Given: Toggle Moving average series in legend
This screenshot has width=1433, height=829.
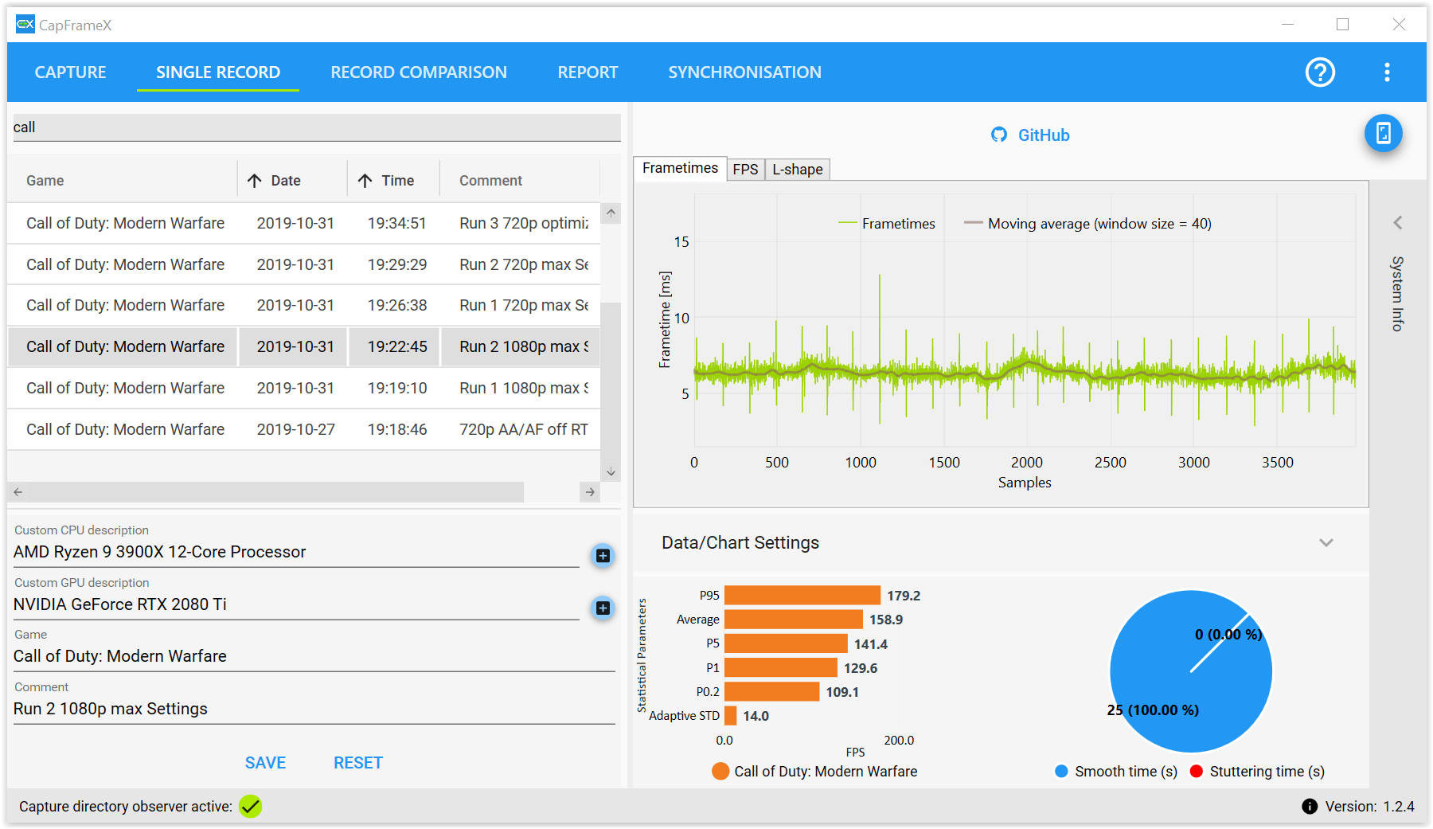Looking at the screenshot, I should coord(1087,224).
